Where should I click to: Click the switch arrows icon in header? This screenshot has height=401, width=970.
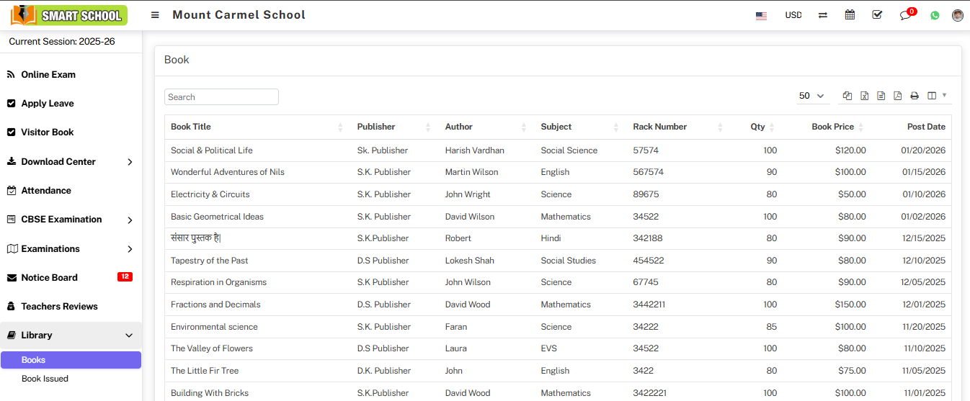click(x=823, y=15)
